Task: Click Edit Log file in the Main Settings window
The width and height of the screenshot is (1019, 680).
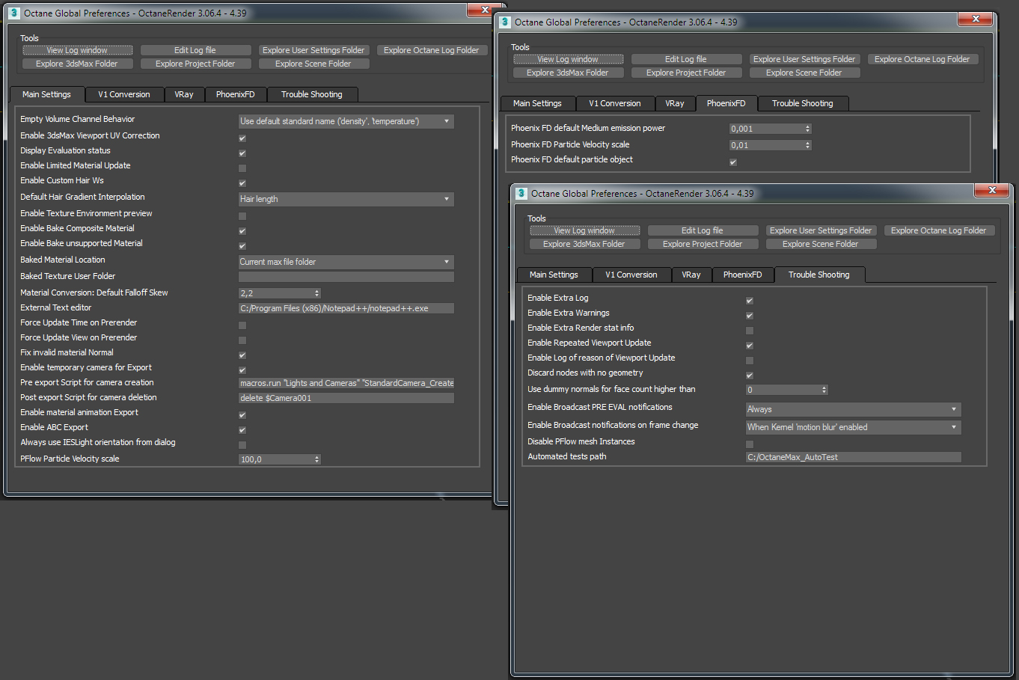Action: pos(195,50)
